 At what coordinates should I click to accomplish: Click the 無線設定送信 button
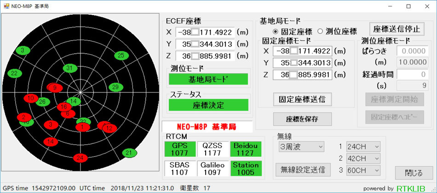303,170
